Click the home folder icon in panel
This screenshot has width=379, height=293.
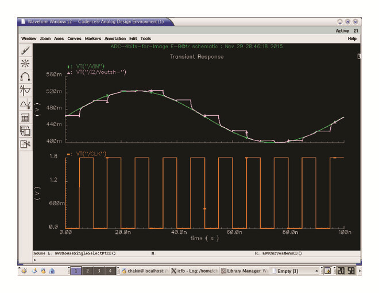pyautogui.click(x=52, y=271)
